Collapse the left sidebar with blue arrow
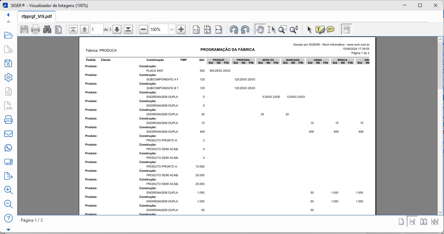 coord(8,15)
